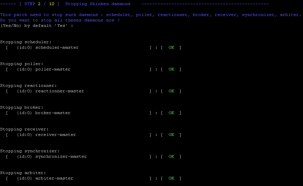Screen dimensions: 303x186
Task: Select the 'Stopping Shinken daemons' title
Action: pos(97,4)
